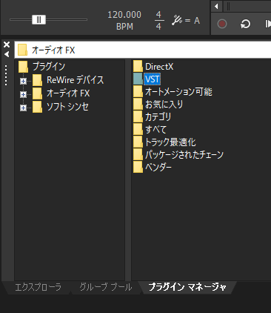Screen dimensions: 271x313
Task: Switch to the エクスプローラ tab
Action: coord(38,287)
